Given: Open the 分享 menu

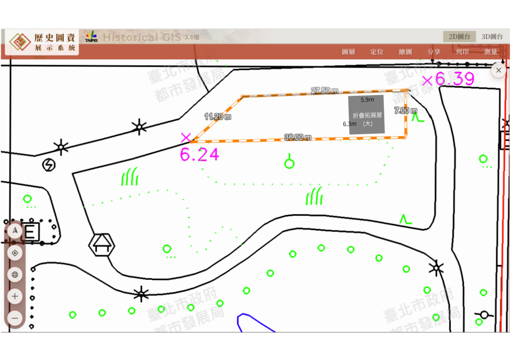Looking at the screenshot, I should (x=434, y=52).
